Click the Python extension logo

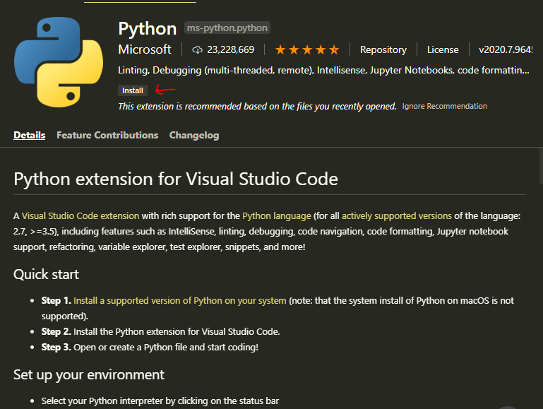59,62
